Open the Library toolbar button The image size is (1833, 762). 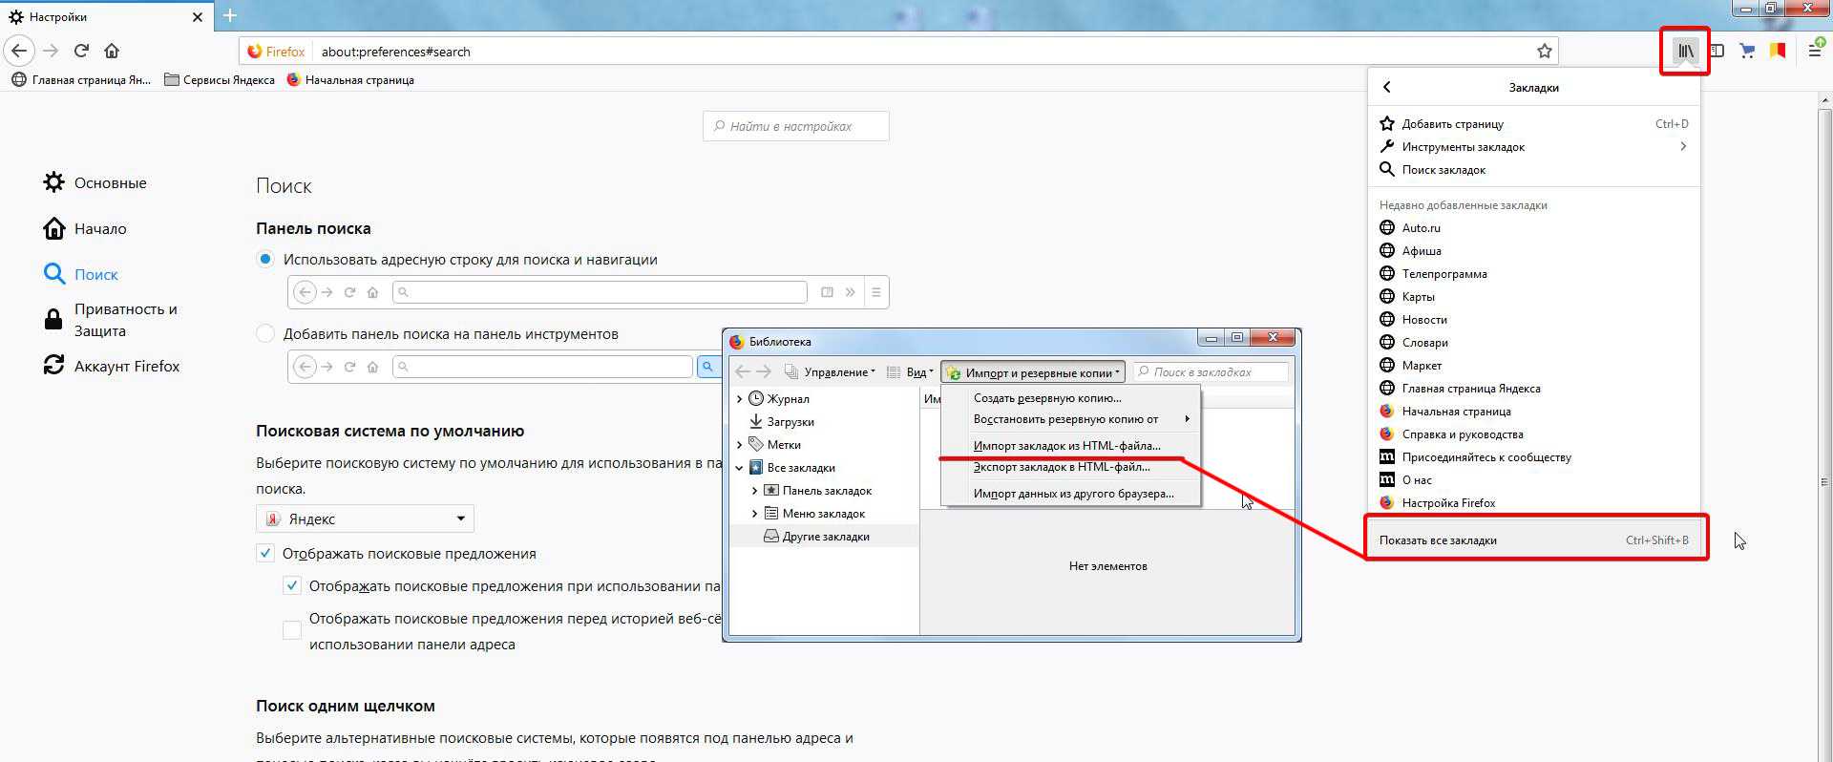[1685, 51]
